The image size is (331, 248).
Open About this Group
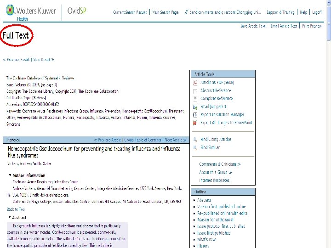click(x=216, y=173)
